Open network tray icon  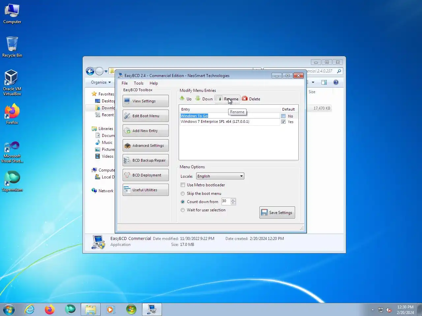(381, 310)
